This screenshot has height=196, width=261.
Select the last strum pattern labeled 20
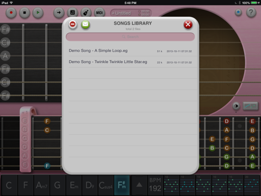tap(252, 185)
